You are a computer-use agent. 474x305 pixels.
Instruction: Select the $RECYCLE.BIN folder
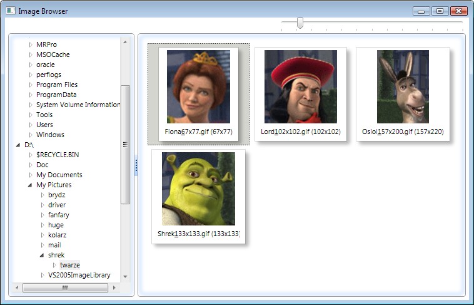pyautogui.click(x=58, y=155)
